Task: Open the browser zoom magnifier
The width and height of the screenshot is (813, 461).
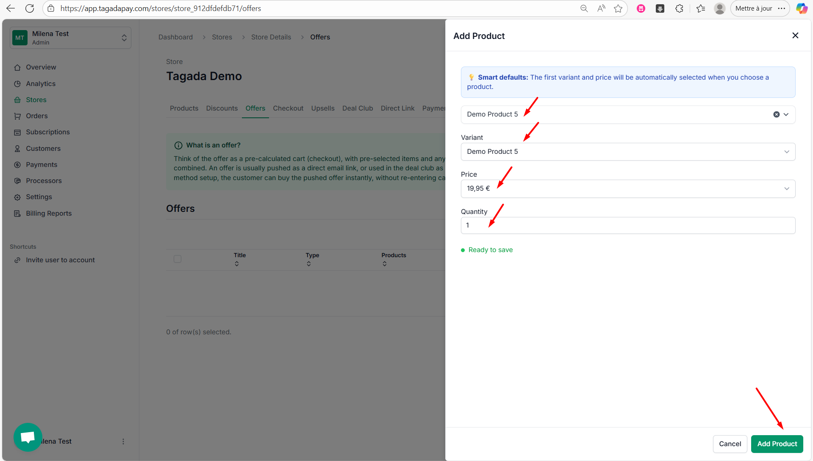Action: pyautogui.click(x=584, y=8)
